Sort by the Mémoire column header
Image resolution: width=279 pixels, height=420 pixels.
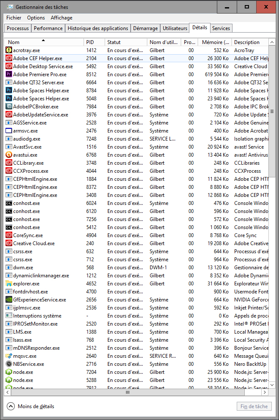215,42
